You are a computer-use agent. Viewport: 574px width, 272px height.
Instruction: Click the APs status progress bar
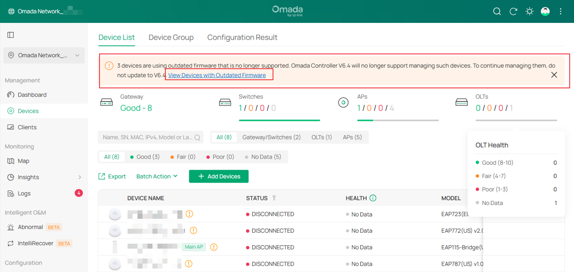tap(398, 120)
